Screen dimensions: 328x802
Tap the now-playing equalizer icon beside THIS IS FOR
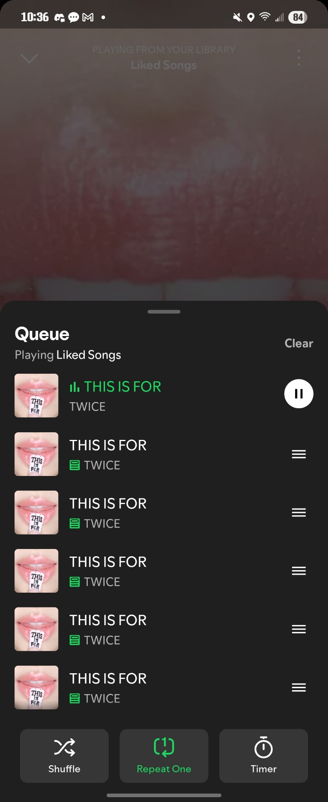[75, 387]
